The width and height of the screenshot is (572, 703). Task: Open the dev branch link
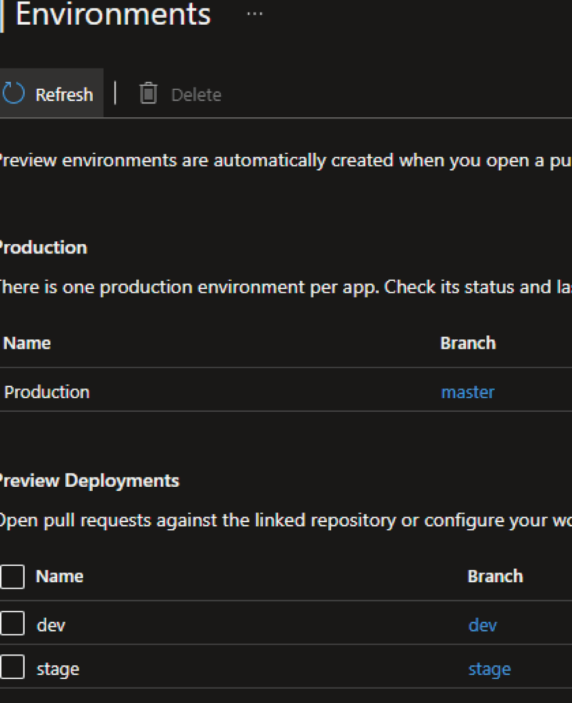click(482, 625)
